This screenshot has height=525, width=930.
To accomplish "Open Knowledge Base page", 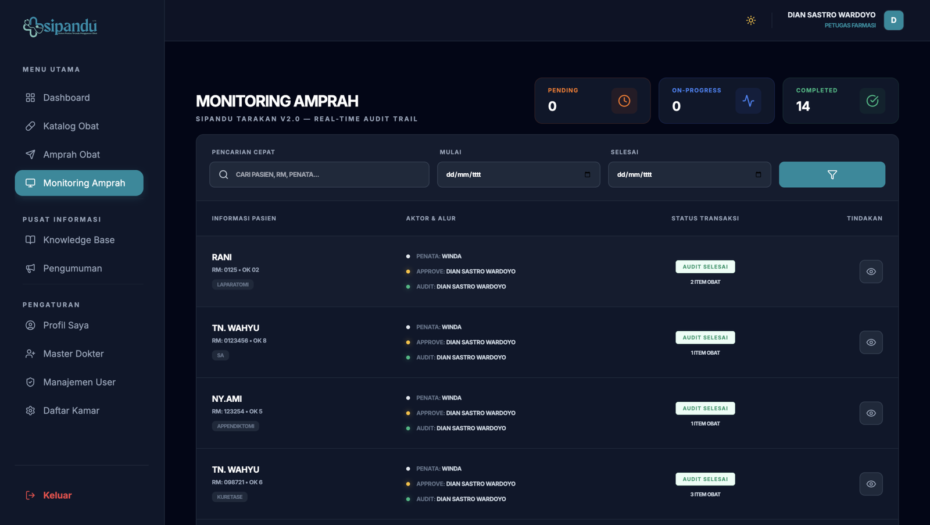I will (x=79, y=240).
